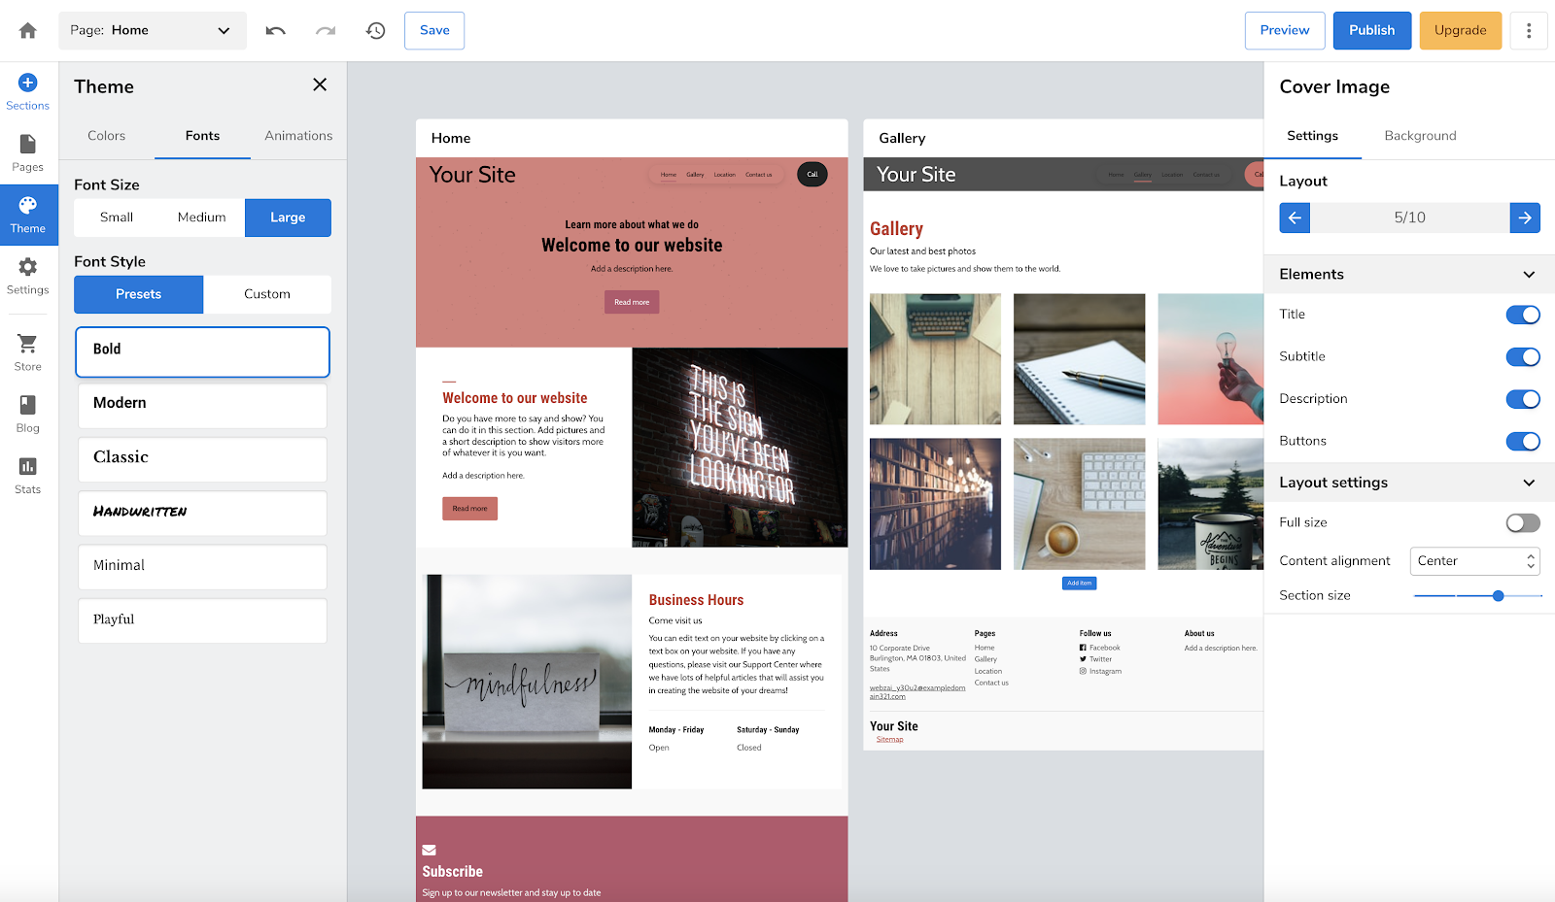Enable the Full size switch
1555x902 pixels.
(1523, 522)
